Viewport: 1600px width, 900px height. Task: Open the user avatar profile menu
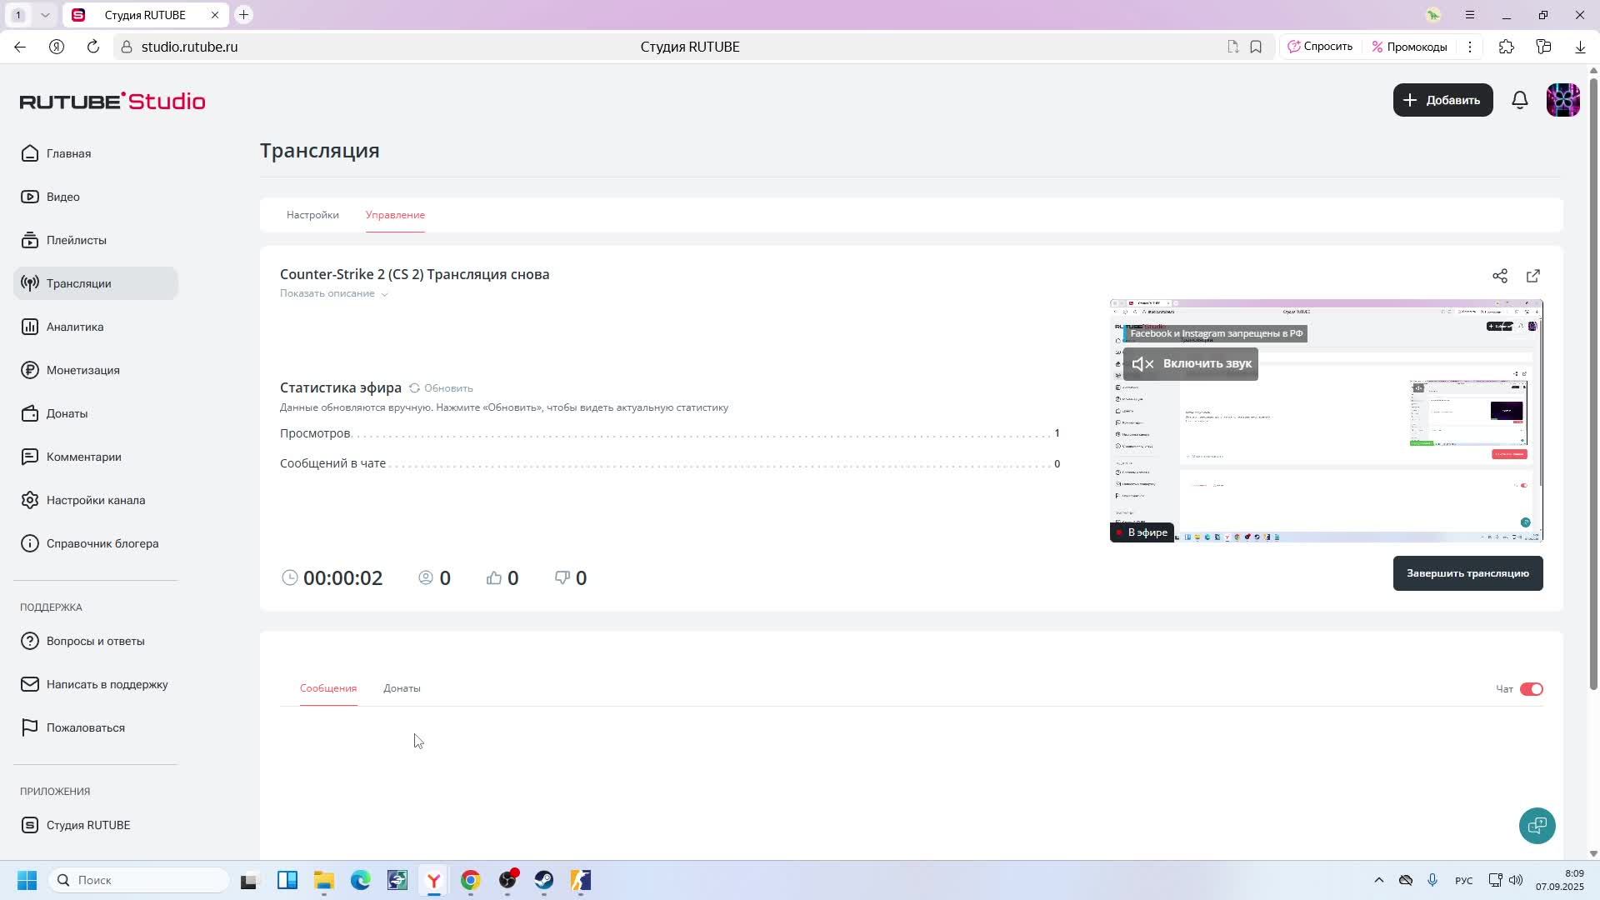click(x=1562, y=100)
